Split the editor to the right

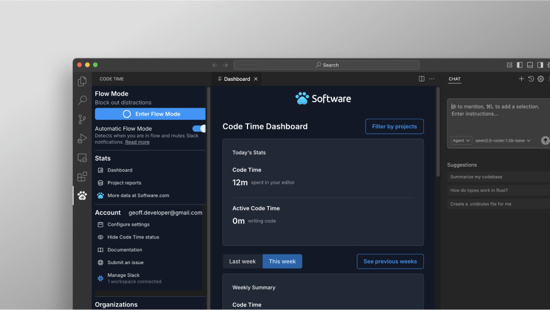422,79
